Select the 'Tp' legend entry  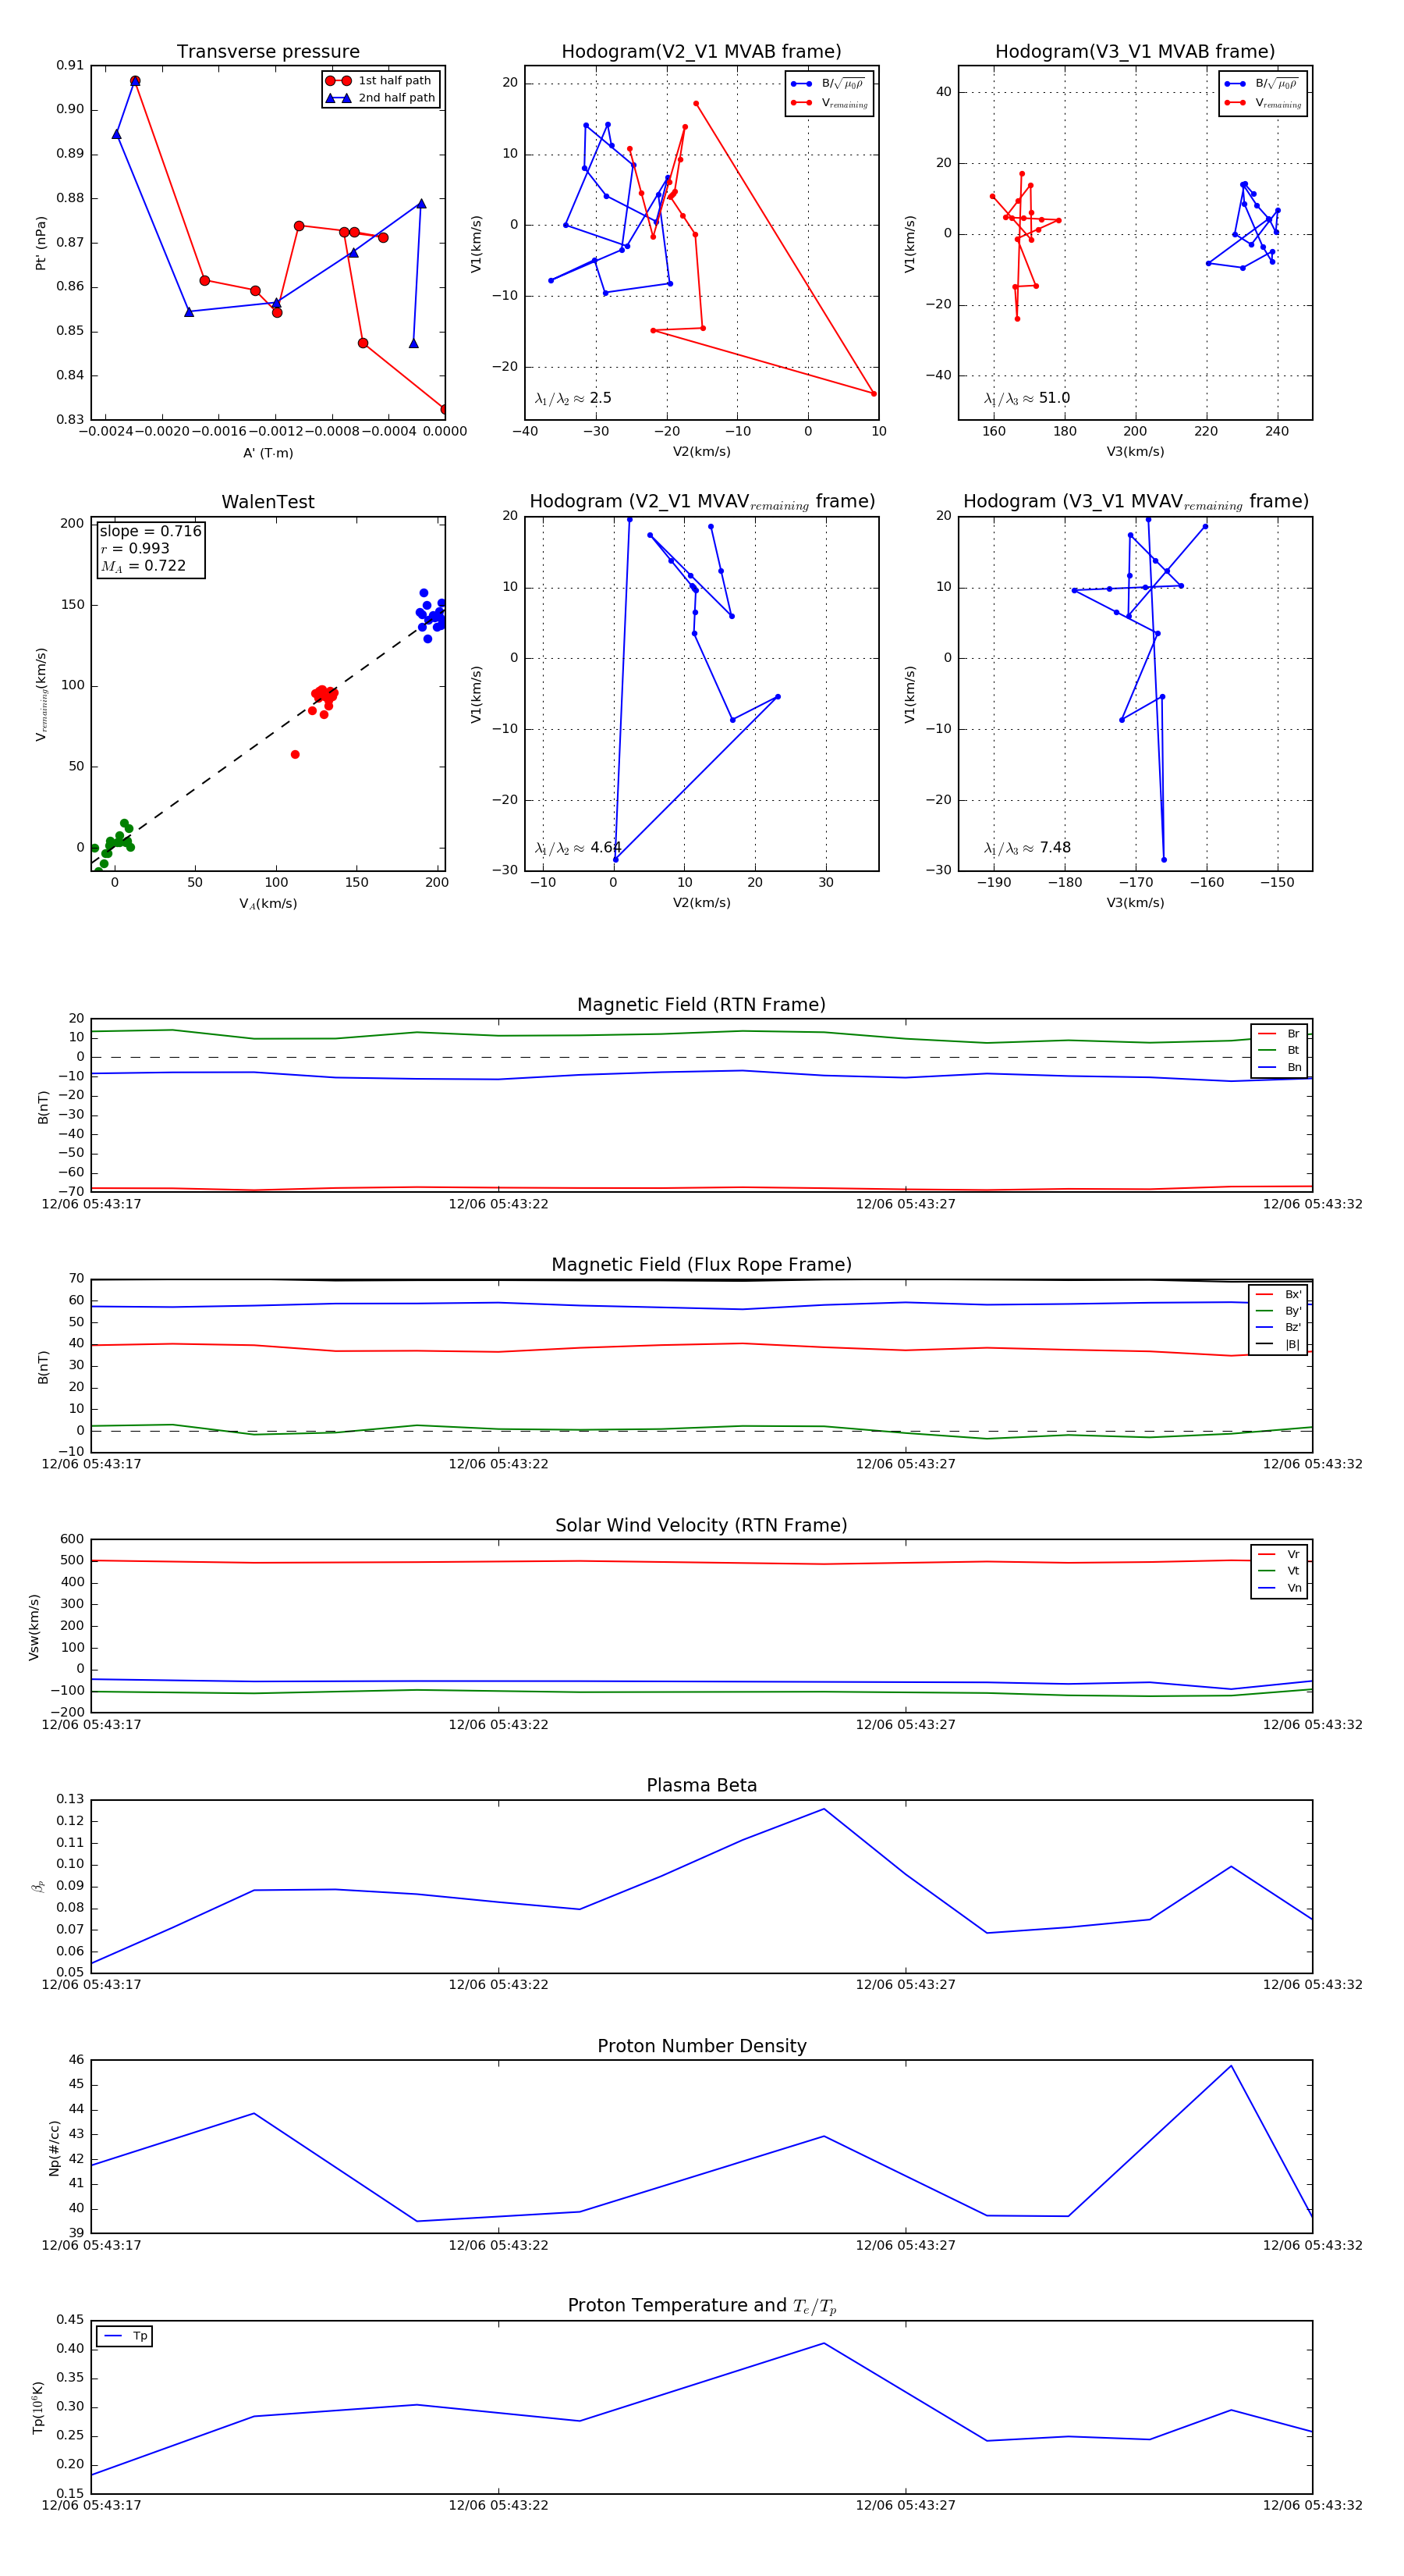coord(125,2336)
